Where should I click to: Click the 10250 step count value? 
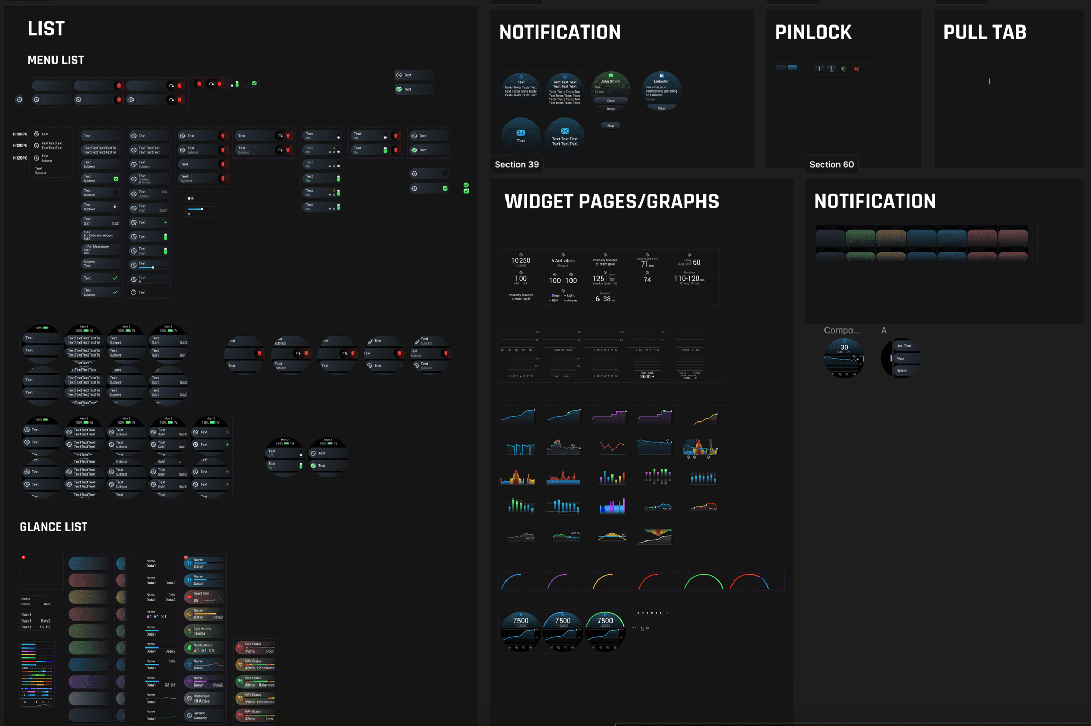[521, 260]
